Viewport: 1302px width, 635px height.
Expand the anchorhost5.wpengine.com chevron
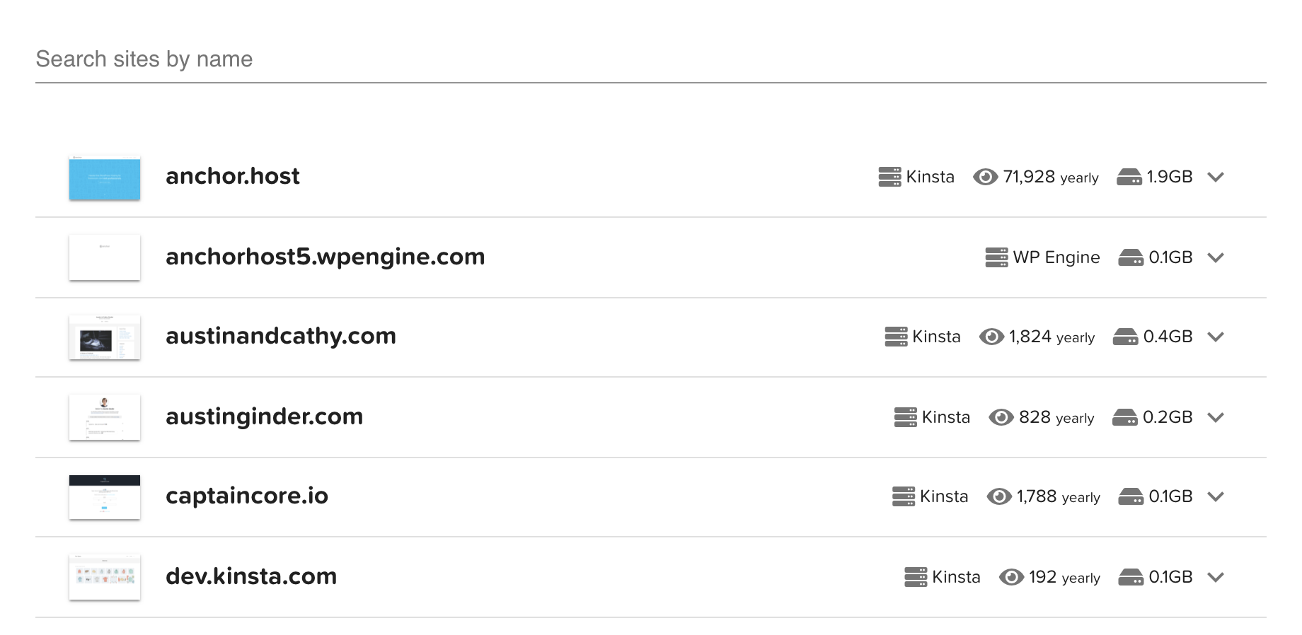[x=1216, y=257]
